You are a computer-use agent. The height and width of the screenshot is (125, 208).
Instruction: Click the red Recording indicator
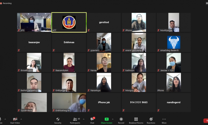click(x=1, y=3)
